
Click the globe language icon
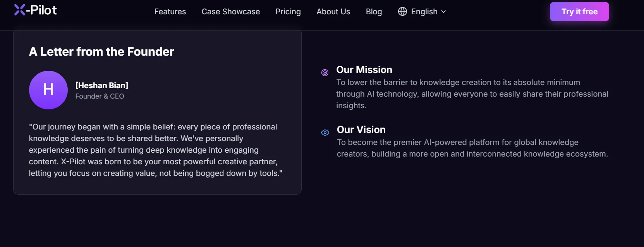[402, 12]
